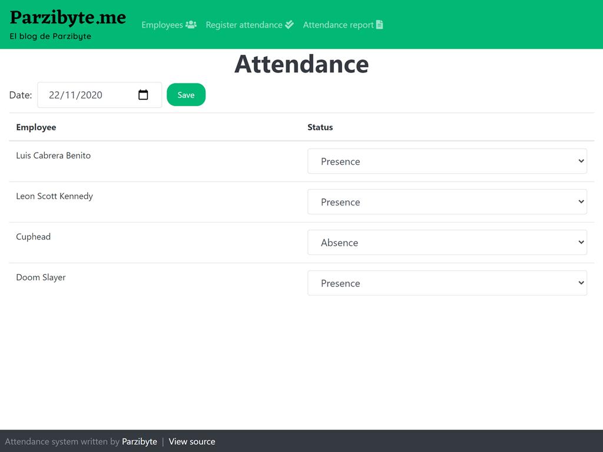Viewport: 603px width, 452px height.
Task: Select the 'Cuphead' employee name
Action: pos(34,237)
